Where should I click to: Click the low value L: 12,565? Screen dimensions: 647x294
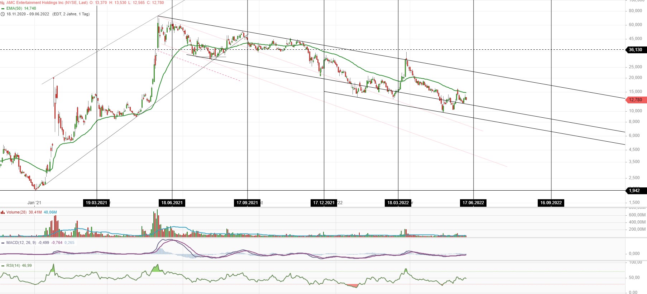(x=136, y=3)
